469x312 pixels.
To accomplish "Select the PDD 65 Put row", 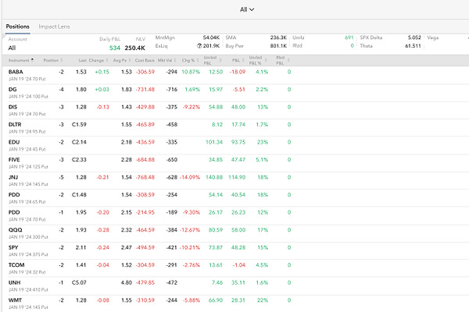I will (x=235, y=198).
